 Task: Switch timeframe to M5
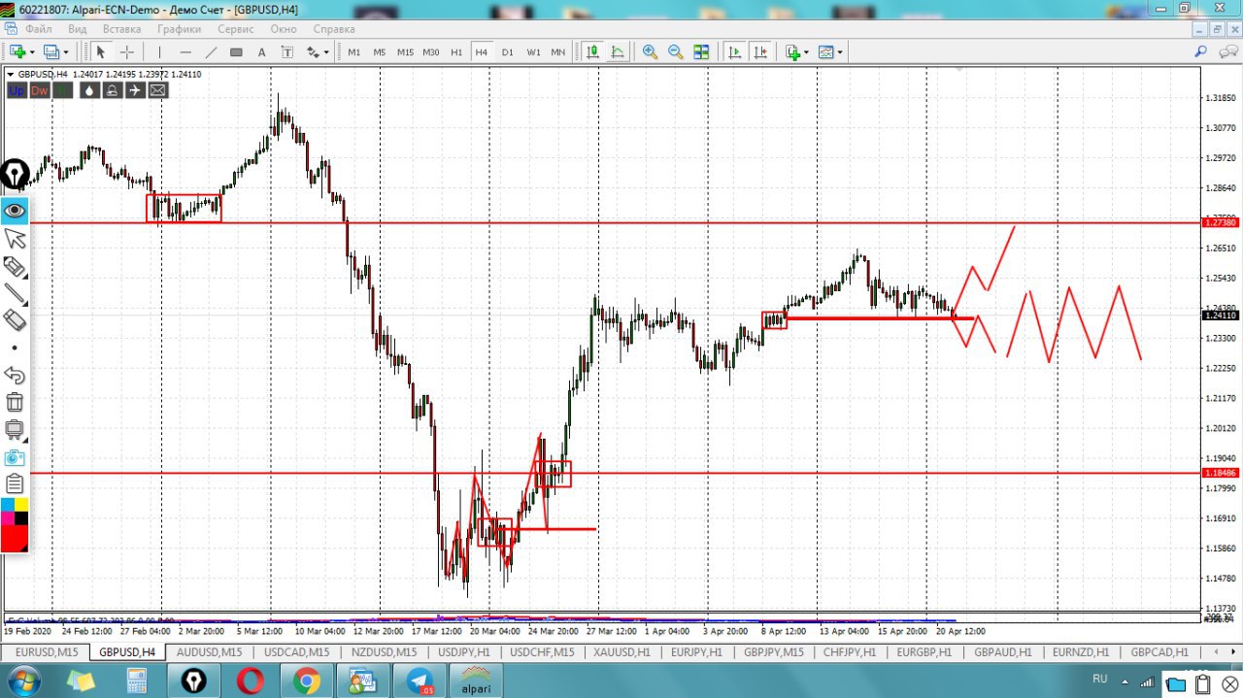click(x=379, y=52)
